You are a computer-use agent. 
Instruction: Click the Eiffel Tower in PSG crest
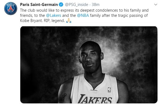(x=11, y=9)
